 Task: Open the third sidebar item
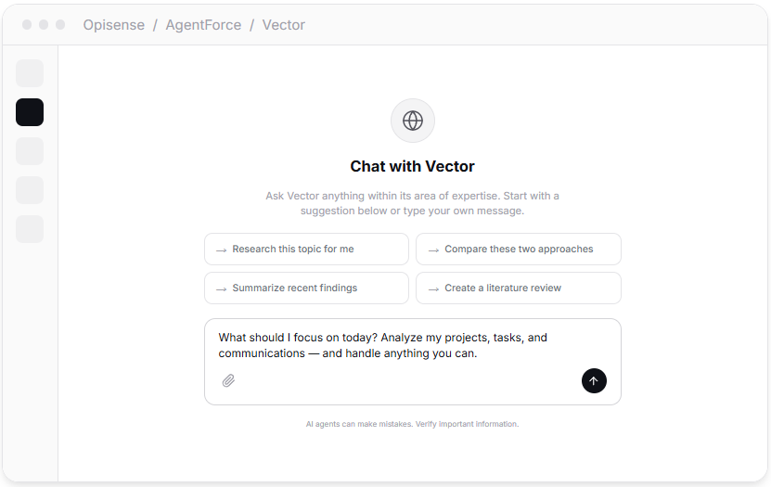click(30, 151)
